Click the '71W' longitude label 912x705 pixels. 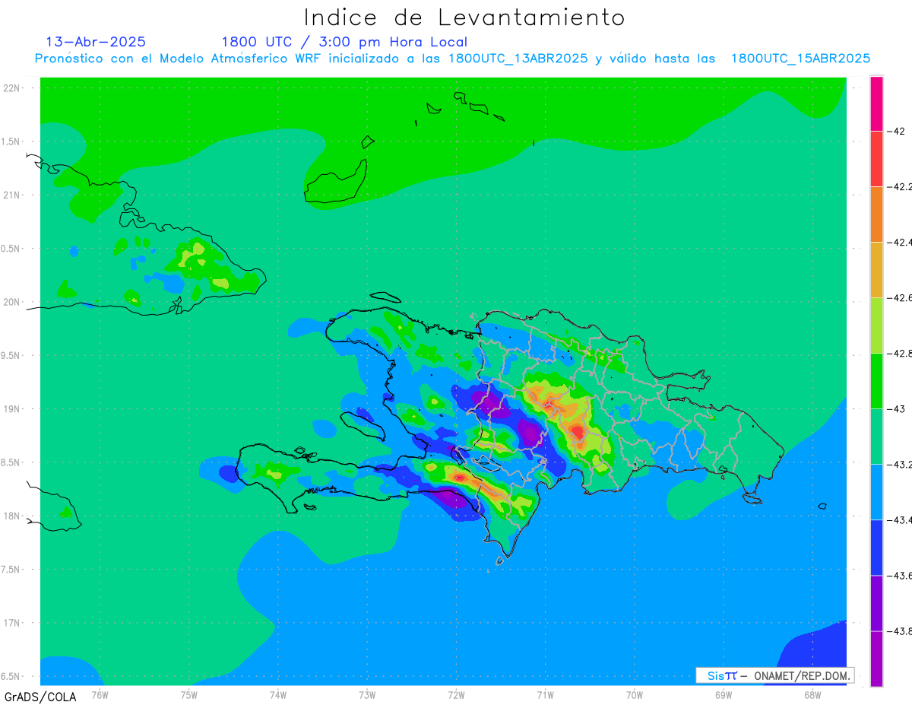(x=545, y=694)
